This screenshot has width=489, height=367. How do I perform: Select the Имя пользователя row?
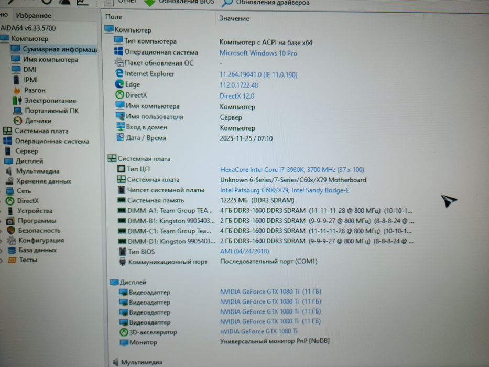pyautogui.click(x=179, y=117)
